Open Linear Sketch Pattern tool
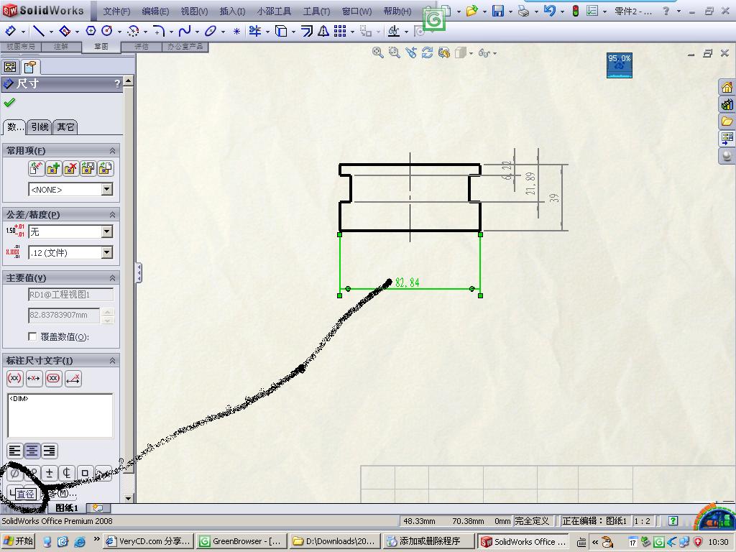Image resolution: width=736 pixels, height=552 pixels. coord(340,31)
